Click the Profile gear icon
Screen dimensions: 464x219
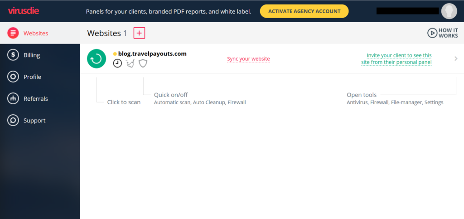pyautogui.click(x=13, y=77)
